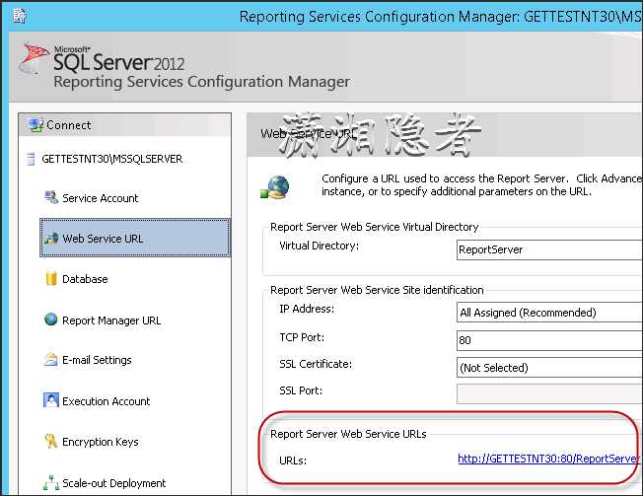Click the Report Manager URL globe icon
Image resolution: width=643 pixels, height=496 pixels.
[x=51, y=319]
